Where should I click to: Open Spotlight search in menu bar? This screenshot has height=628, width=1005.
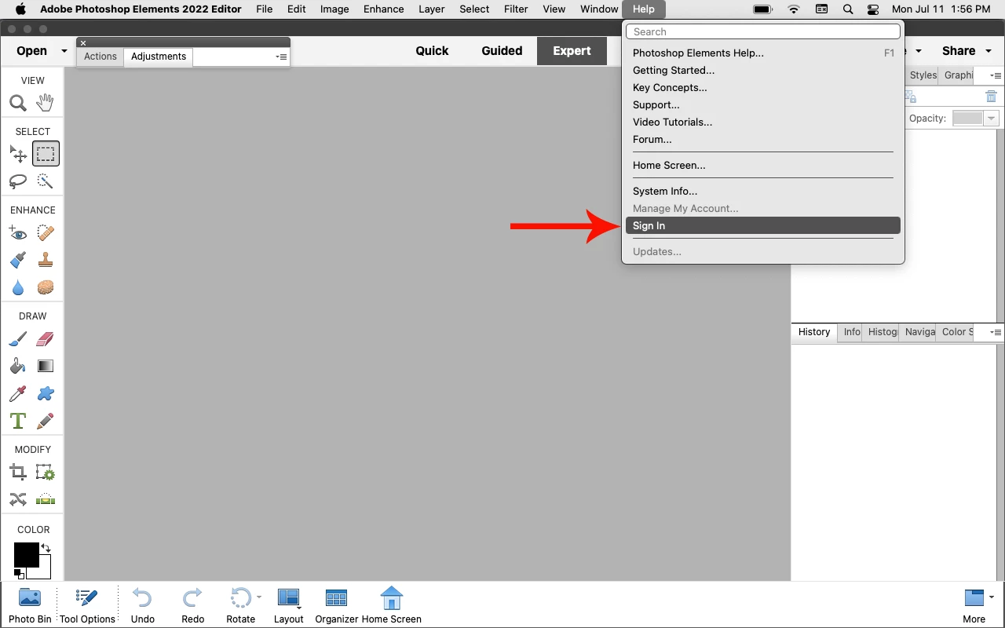(848, 9)
